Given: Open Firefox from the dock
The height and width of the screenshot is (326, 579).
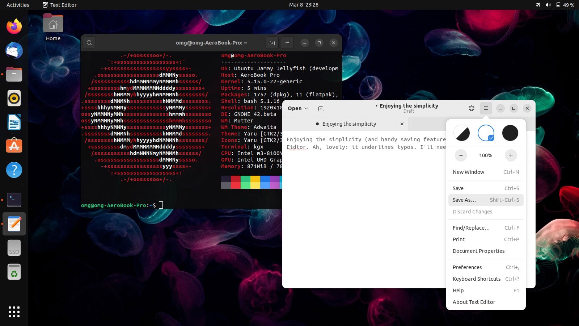Looking at the screenshot, I should point(14,26).
